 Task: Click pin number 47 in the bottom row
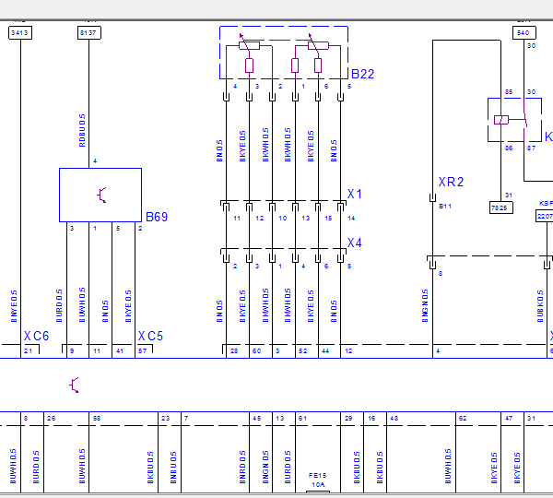coord(509,419)
